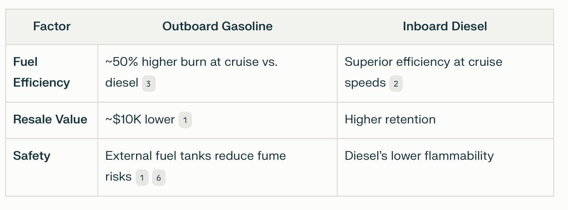Open citation 2 after 'cruise speeds'
The image size is (568, 210).
[396, 84]
